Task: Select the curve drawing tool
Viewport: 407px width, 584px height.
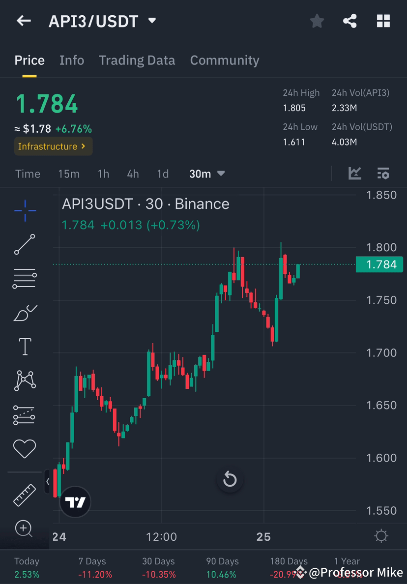Action: point(25,312)
